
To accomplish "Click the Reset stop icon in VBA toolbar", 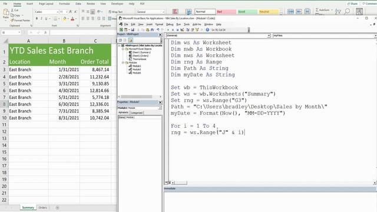I will pos(177,30).
